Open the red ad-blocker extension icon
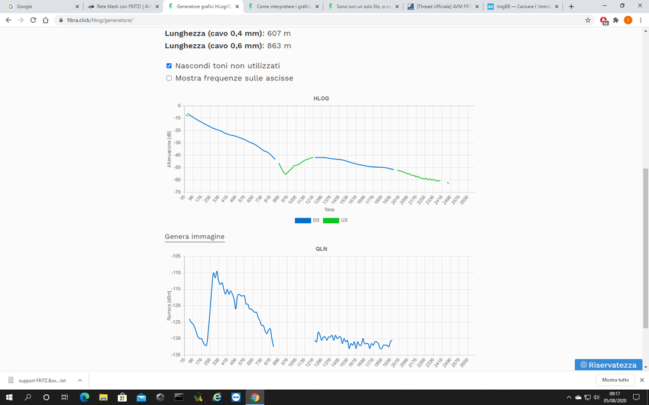 [604, 20]
